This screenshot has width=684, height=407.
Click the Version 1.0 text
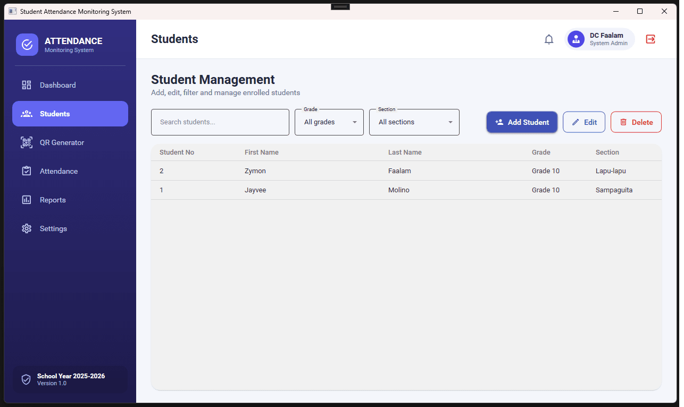pos(52,384)
